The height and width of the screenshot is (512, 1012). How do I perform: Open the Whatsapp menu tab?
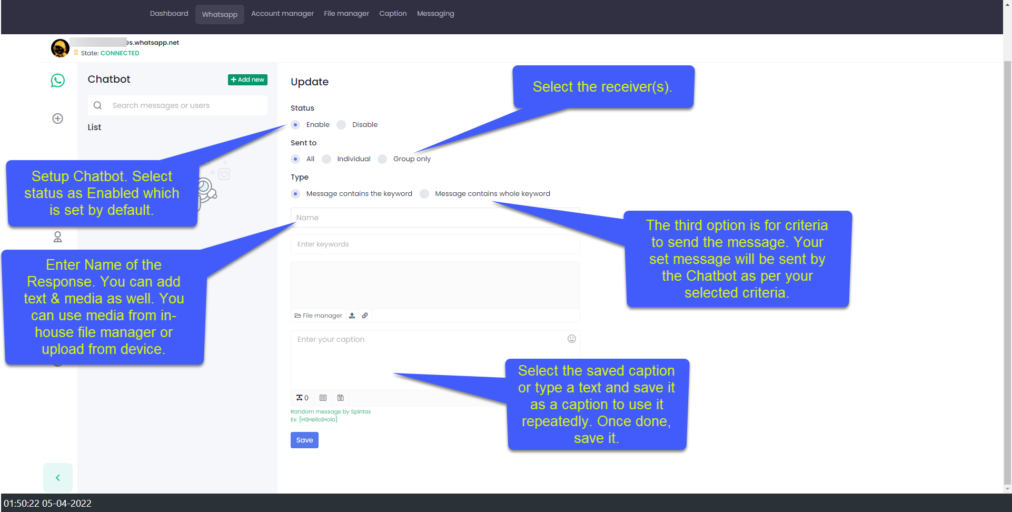[x=220, y=14]
